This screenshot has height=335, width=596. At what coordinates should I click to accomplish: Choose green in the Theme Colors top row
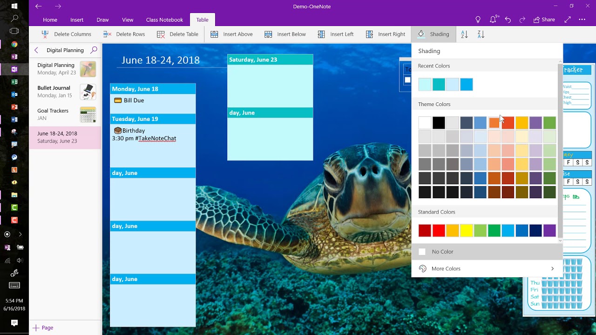point(549,123)
